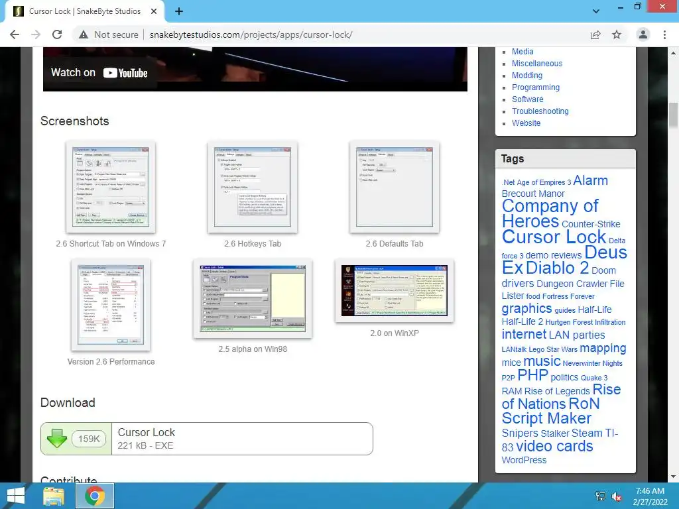Viewport: 679px width, 509px height.
Task: Open the 2.0 on WinXP screenshot
Action: (x=395, y=290)
